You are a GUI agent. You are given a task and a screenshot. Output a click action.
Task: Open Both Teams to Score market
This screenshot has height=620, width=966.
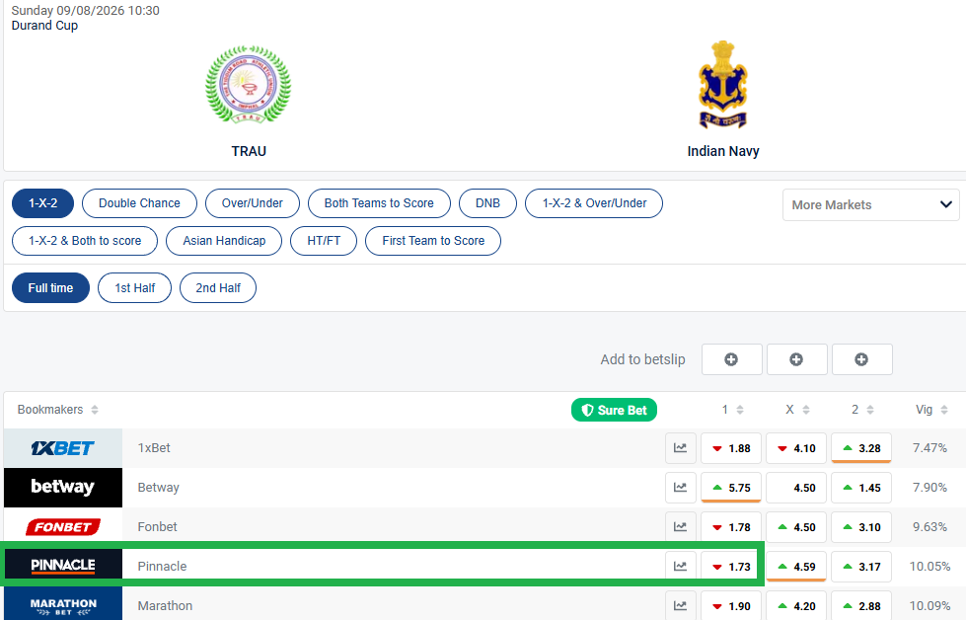click(x=379, y=203)
